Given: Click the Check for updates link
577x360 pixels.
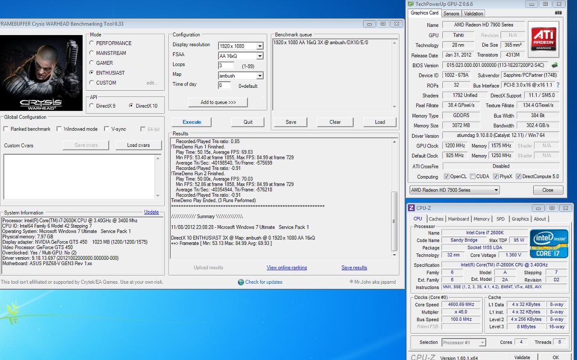Looking at the screenshot, I should pyautogui.click(x=264, y=282).
